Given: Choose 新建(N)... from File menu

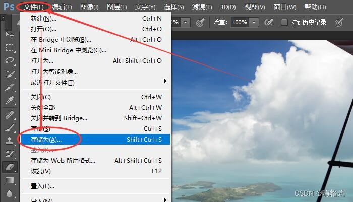Looking at the screenshot, I should click(96, 19).
